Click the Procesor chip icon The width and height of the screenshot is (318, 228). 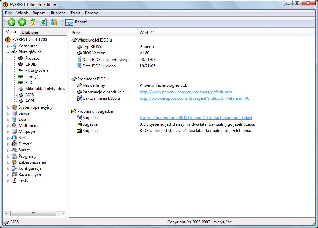21,58
